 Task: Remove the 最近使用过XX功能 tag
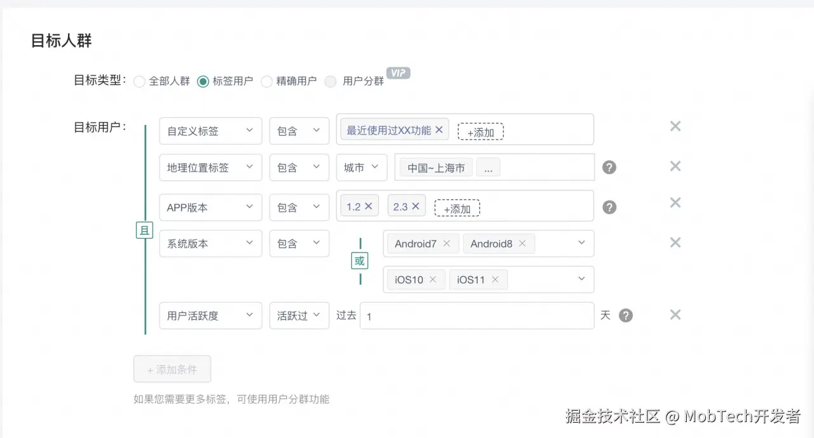[439, 130]
